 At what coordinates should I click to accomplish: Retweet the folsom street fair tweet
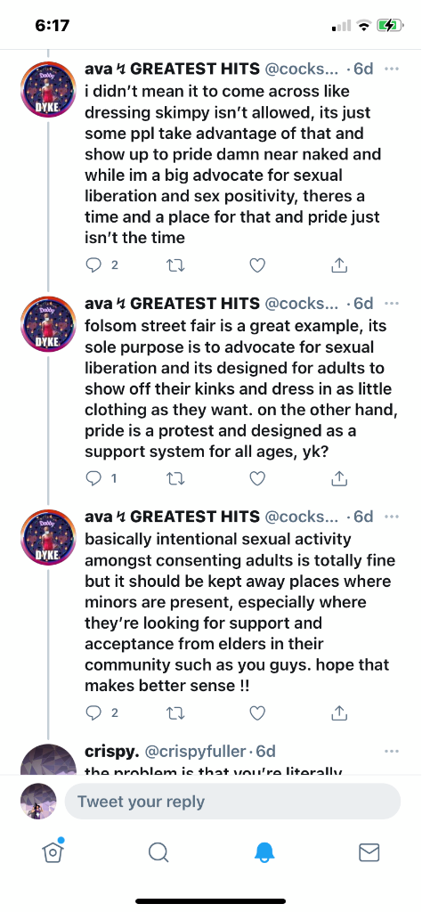[175, 478]
